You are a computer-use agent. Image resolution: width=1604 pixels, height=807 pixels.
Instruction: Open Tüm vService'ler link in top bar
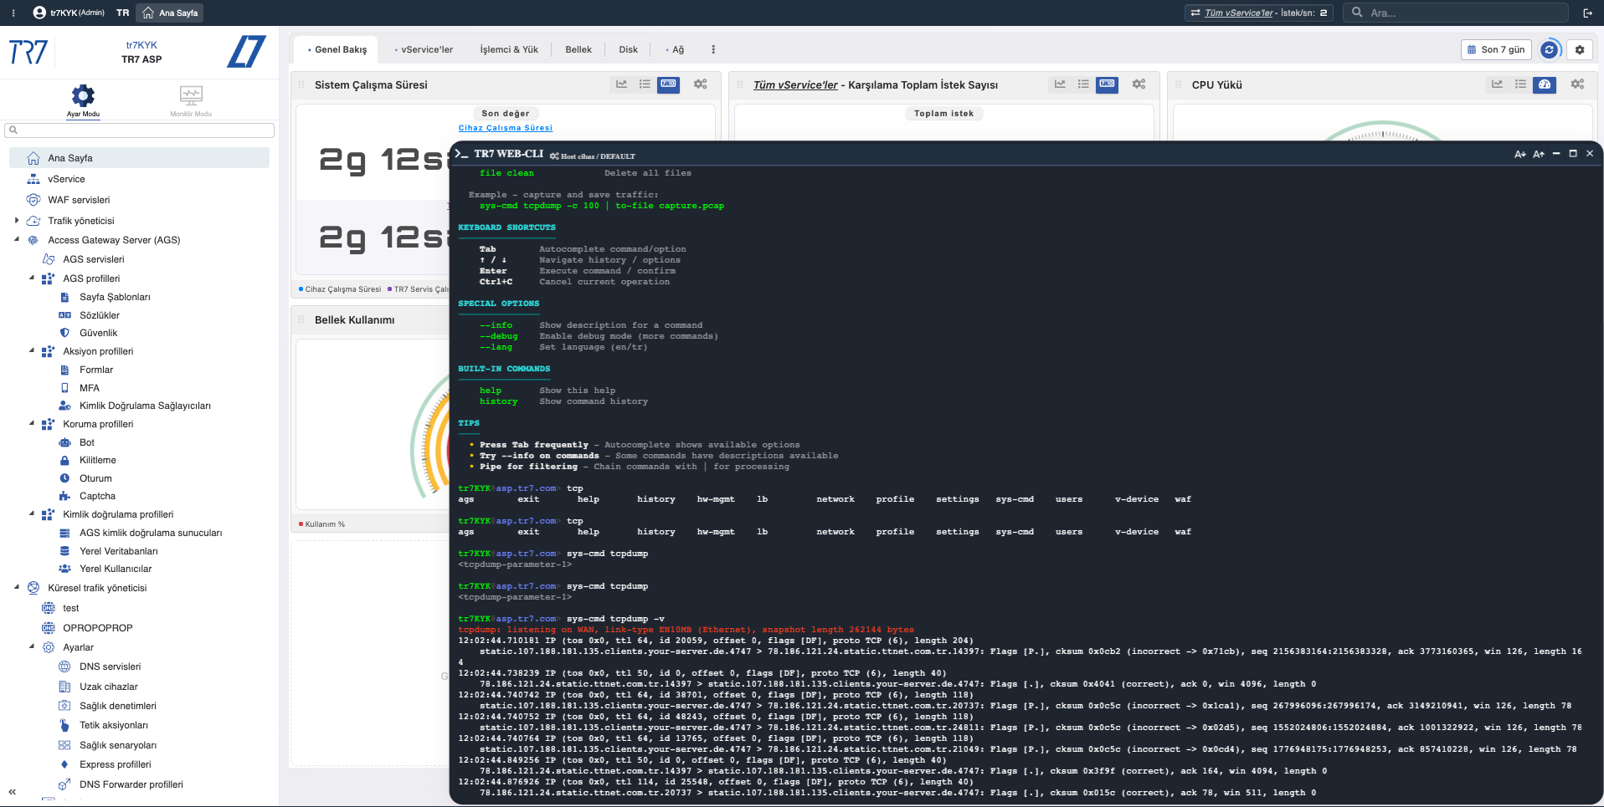point(1239,13)
